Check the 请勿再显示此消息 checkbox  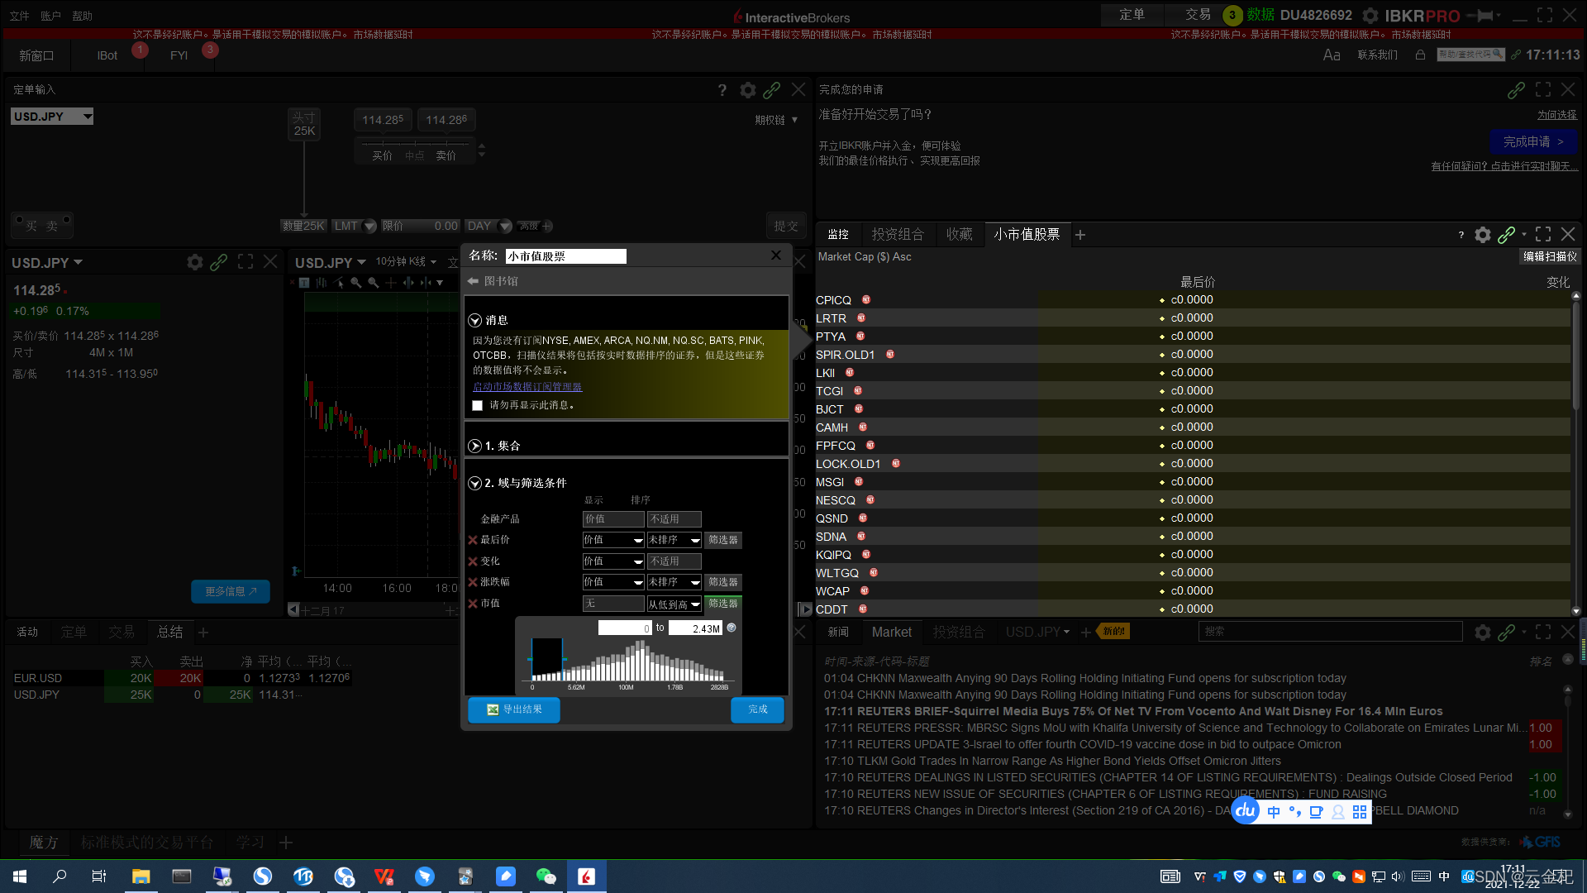click(x=477, y=405)
